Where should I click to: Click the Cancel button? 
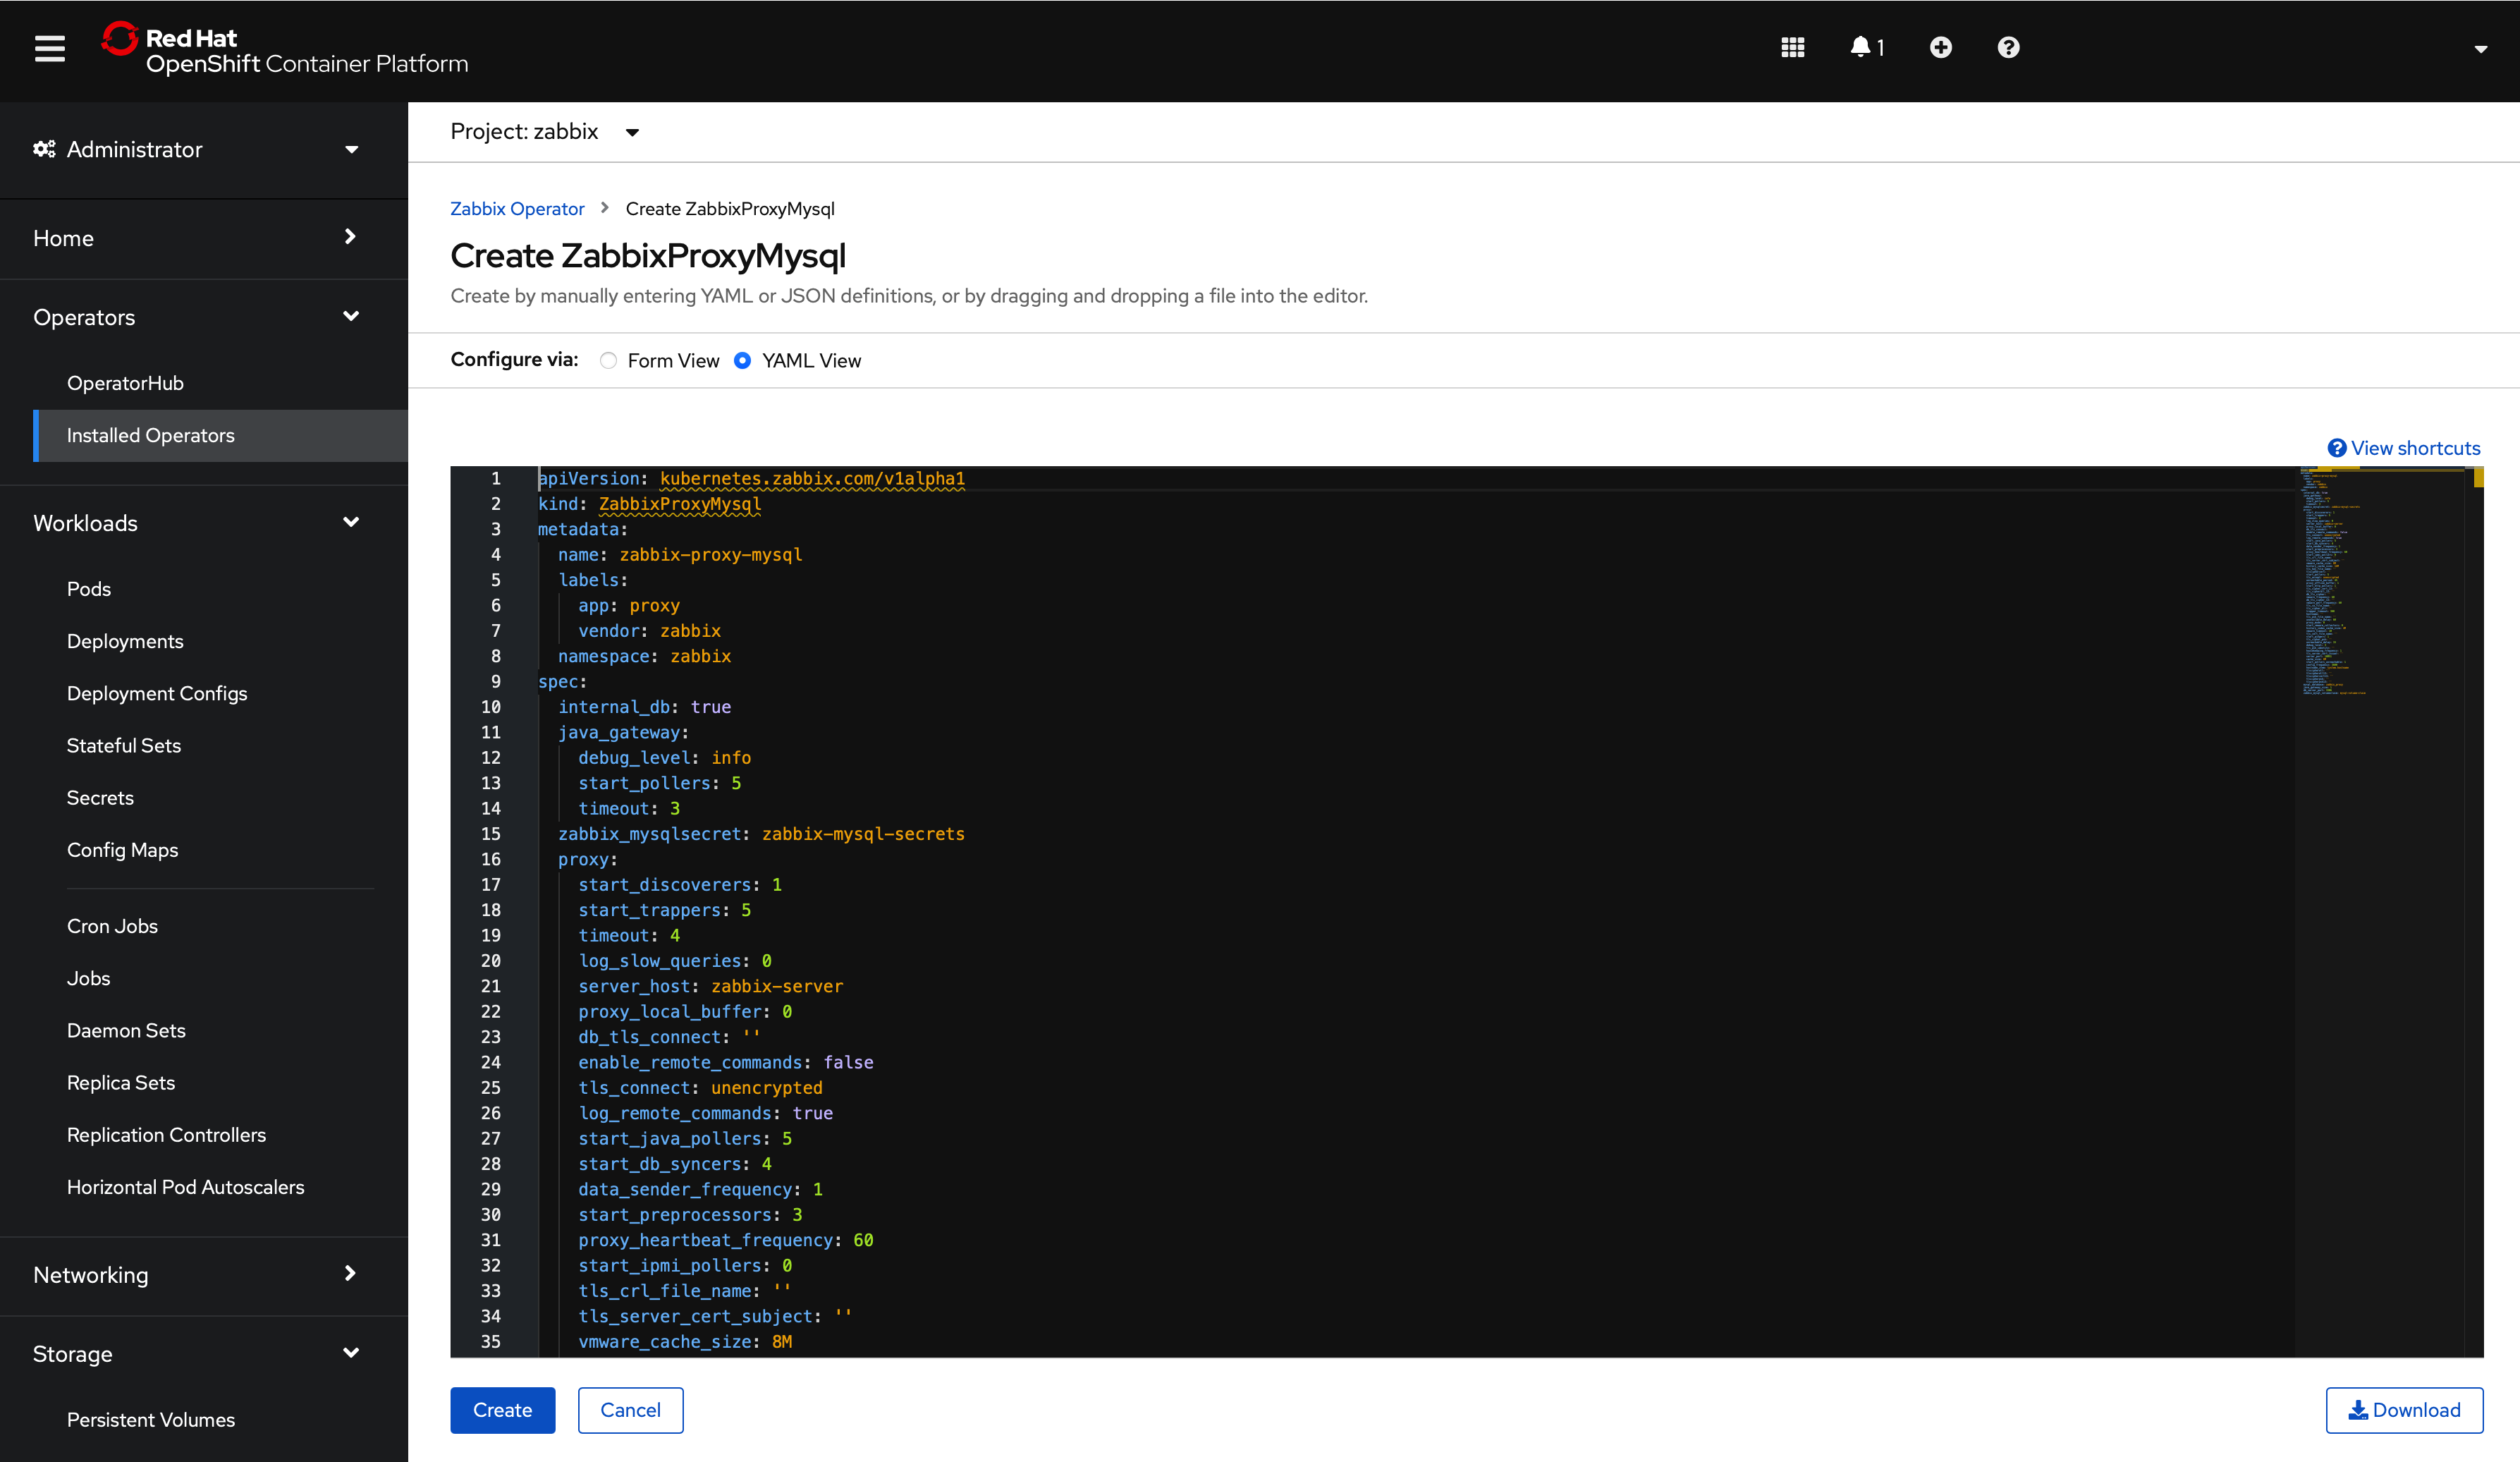pos(630,1410)
